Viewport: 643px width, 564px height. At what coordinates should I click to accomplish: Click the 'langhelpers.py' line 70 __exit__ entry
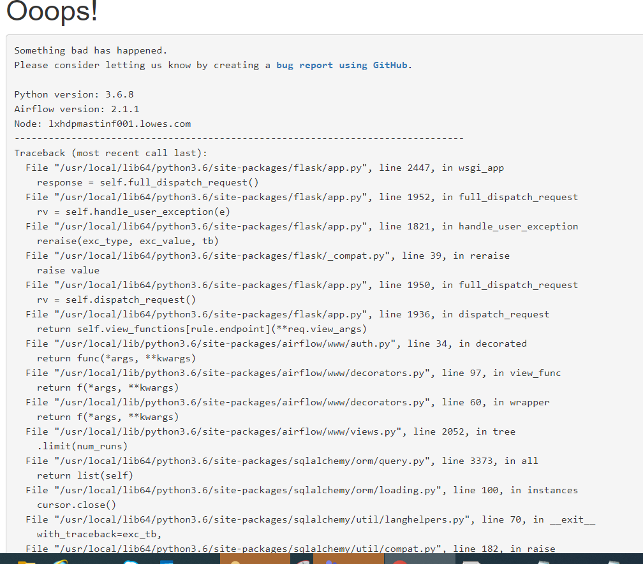(311, 520)
